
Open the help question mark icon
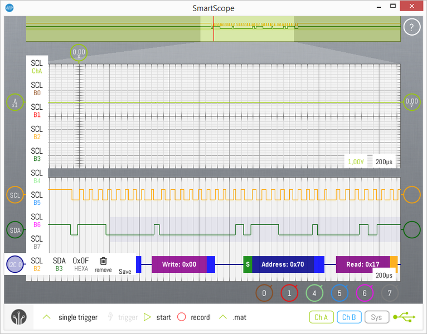[x=411, y=27]
